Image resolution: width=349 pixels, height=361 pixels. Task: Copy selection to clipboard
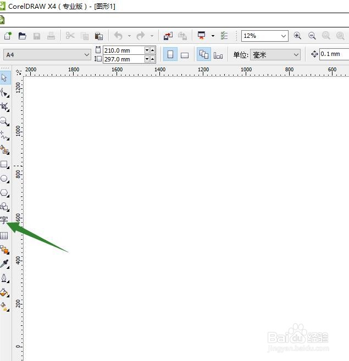coord(85,36)
